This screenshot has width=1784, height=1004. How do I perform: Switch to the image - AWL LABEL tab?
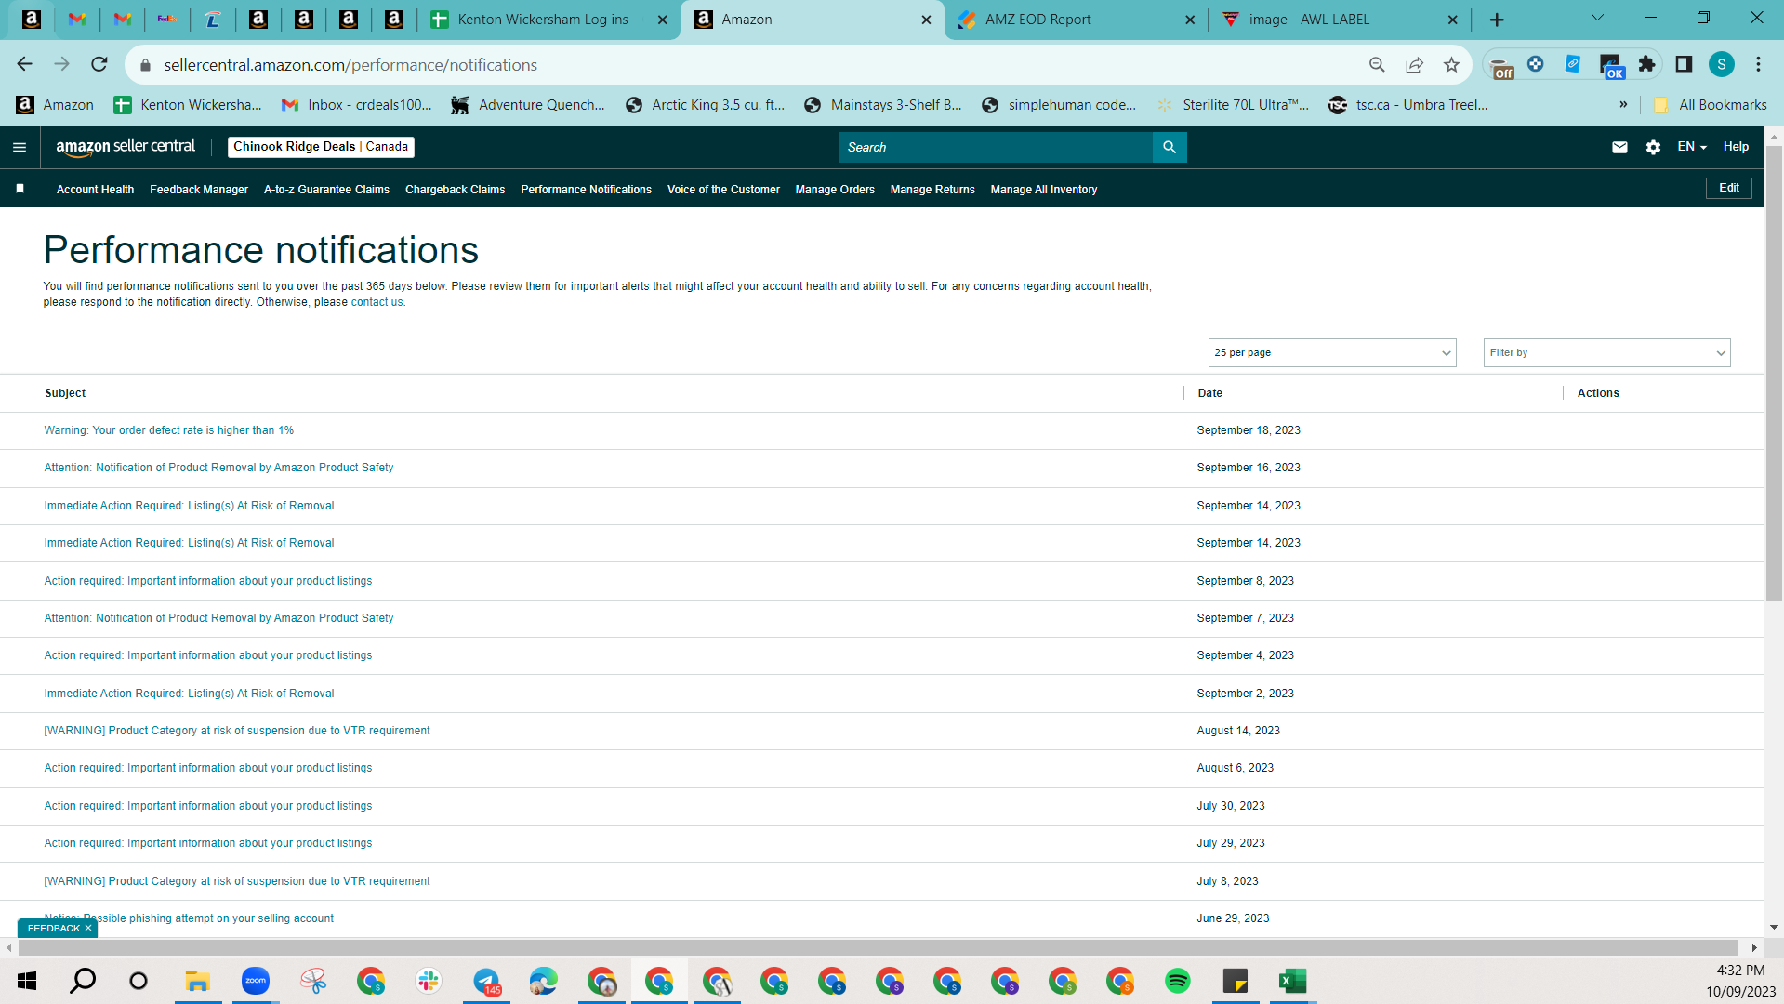click(1339, 20)
